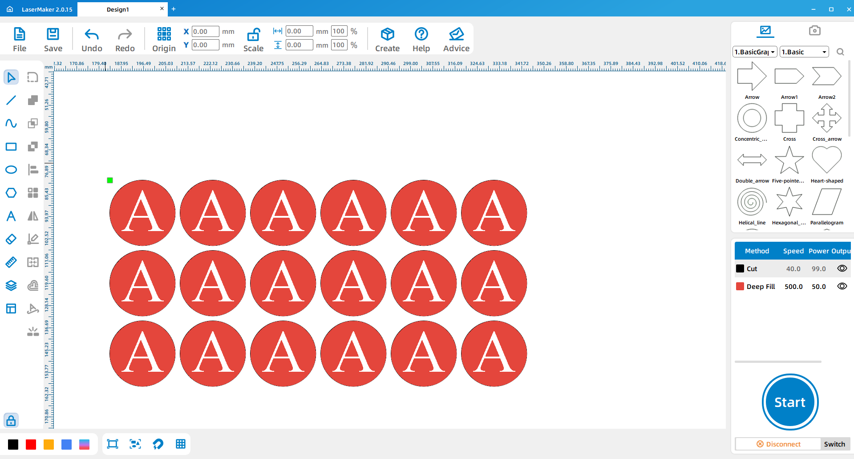The height and width of the screenshot is (459, 854).
Task: Open the File menu
Action: [20, 40]
